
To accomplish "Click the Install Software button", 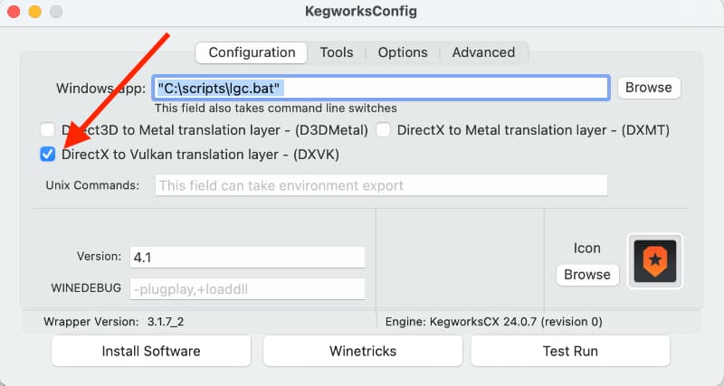I will click(x=151, y=351).
